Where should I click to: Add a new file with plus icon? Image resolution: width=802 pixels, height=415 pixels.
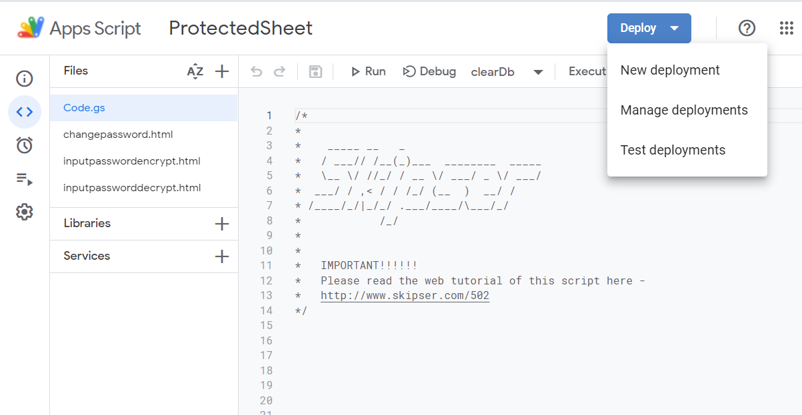click(x=222, y=71)
